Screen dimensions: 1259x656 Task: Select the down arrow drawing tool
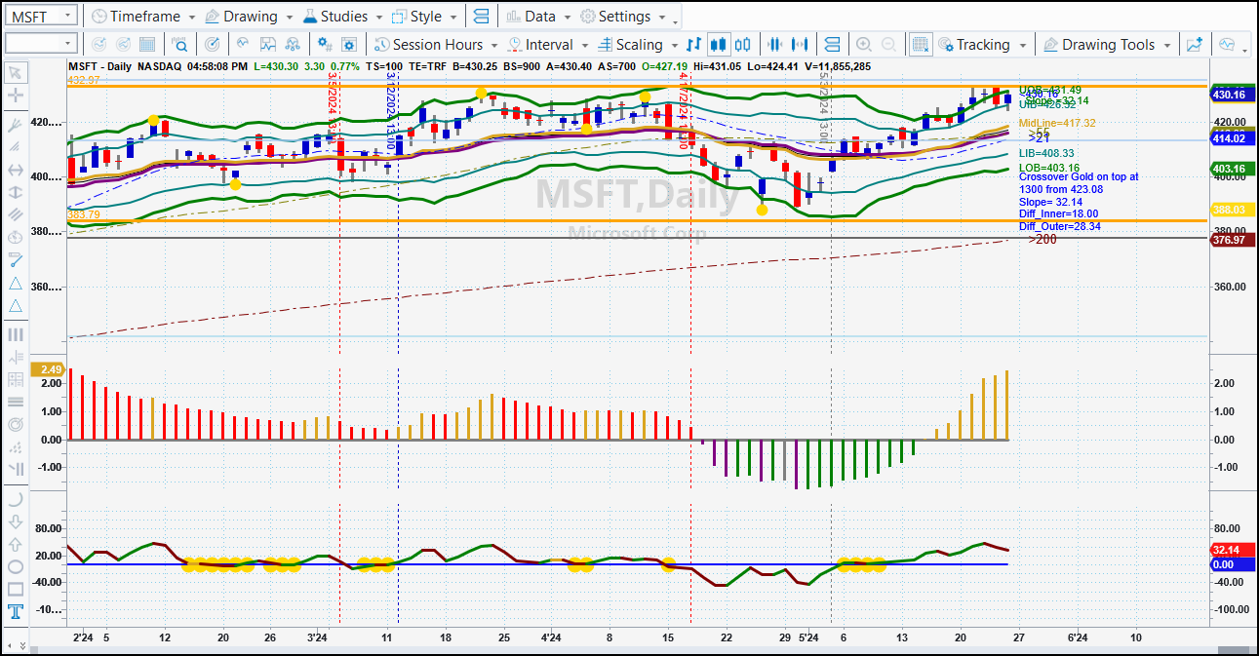(x=16, y=521)
